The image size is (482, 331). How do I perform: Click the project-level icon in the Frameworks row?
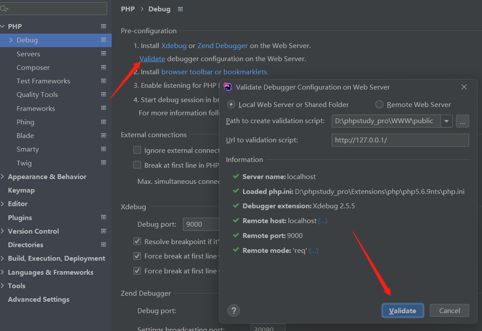pos(103,108)
